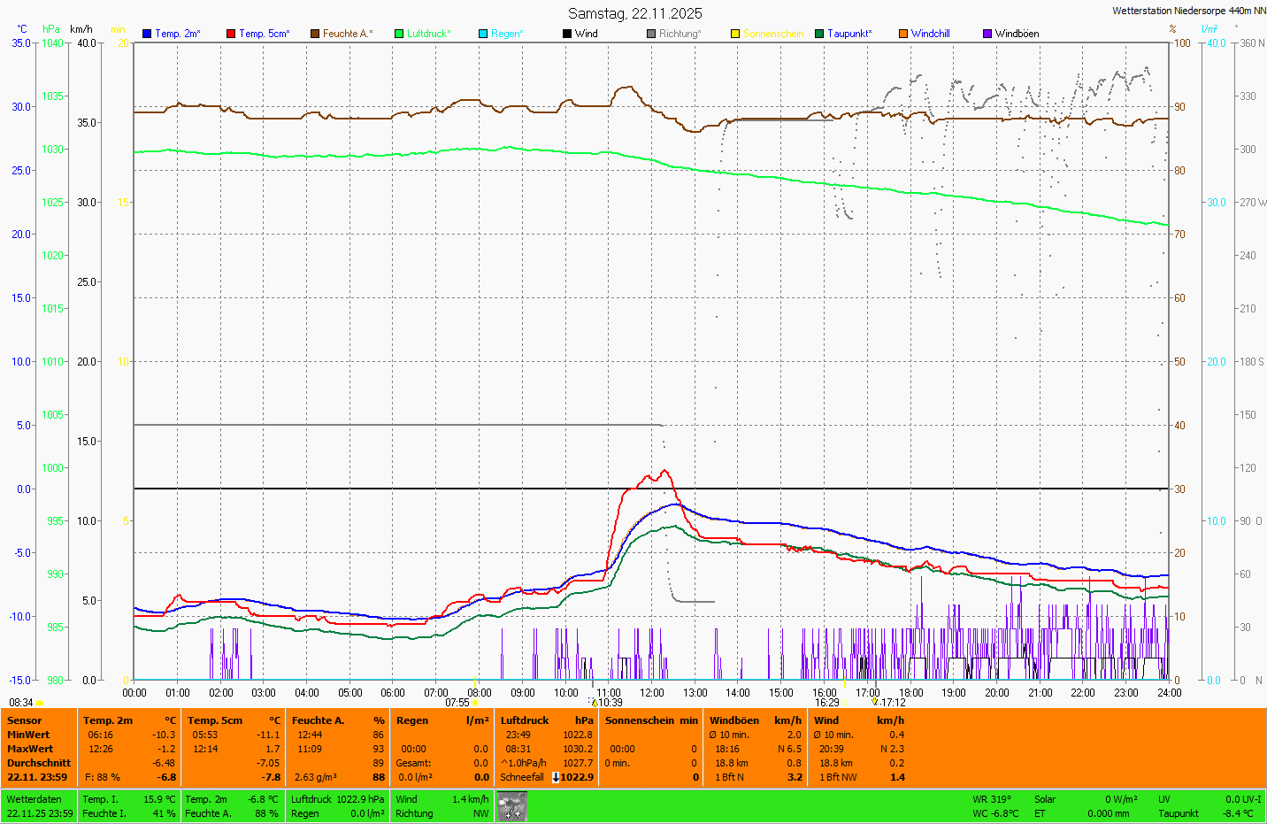
Task: Click the Schneefall down arrow indicator
Action: pos(556,777)
